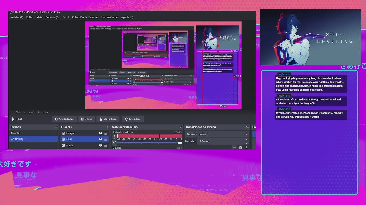Open the Archivo (F) menu
The width and height of the screenshot is (366, 205).
[x=17, y=17]
